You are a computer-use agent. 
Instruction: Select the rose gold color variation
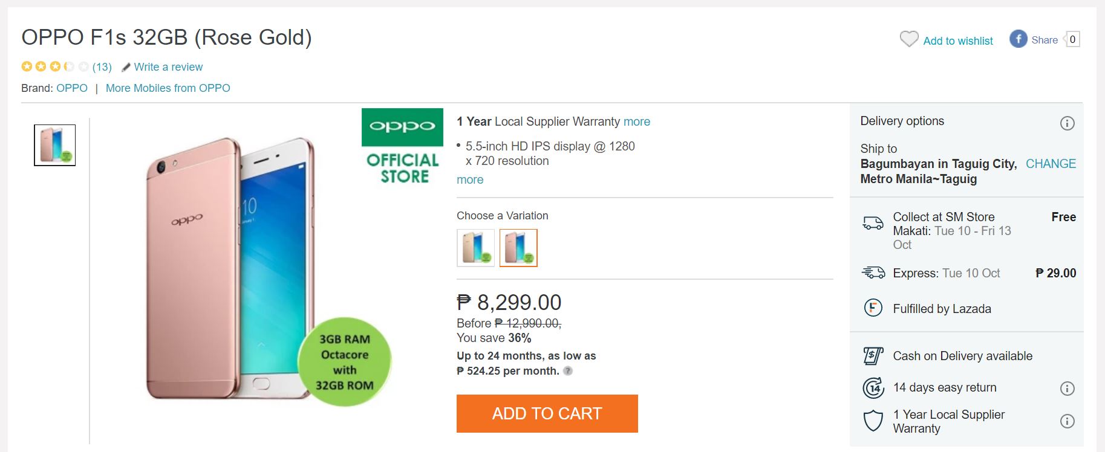[x=518, y=248]
